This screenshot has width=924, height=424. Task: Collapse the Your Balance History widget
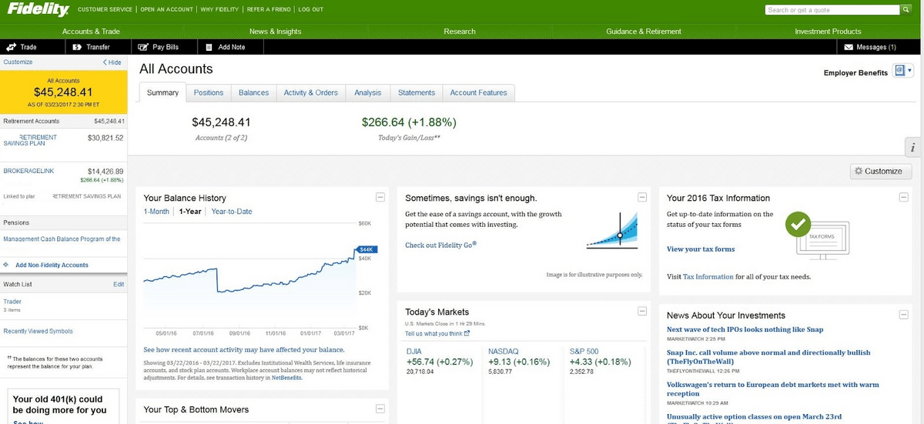point(380,197)
